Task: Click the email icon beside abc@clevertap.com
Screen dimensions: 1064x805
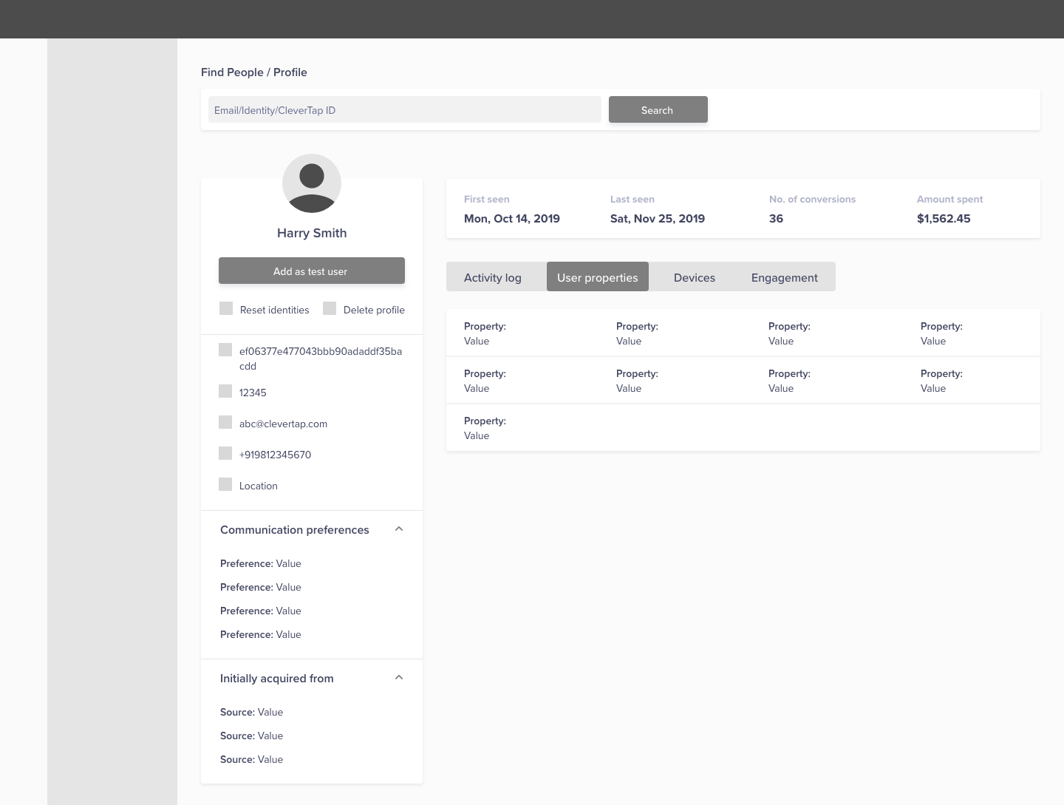Action: pyautogui.click(x=225, y=422)
